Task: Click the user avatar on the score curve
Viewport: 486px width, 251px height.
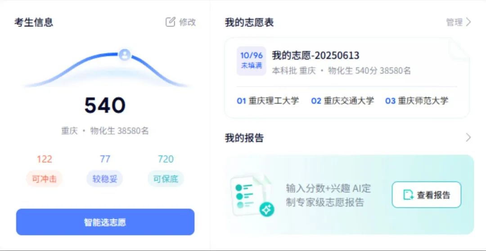Action: 125,55
